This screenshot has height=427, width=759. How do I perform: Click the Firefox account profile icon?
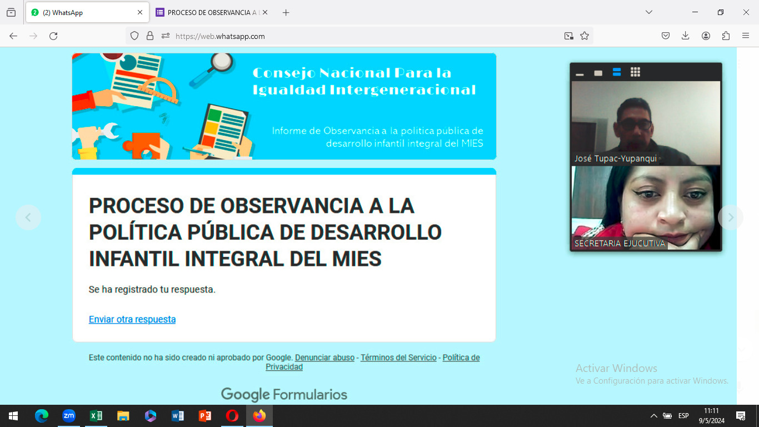pyautogui.click(x=706, y=36)
